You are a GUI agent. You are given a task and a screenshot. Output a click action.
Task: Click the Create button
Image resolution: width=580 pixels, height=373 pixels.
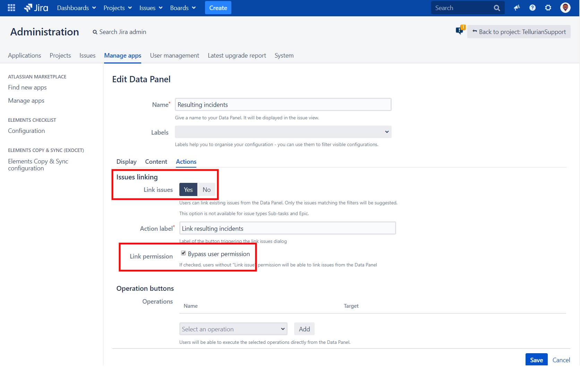(x=218, y=8)
